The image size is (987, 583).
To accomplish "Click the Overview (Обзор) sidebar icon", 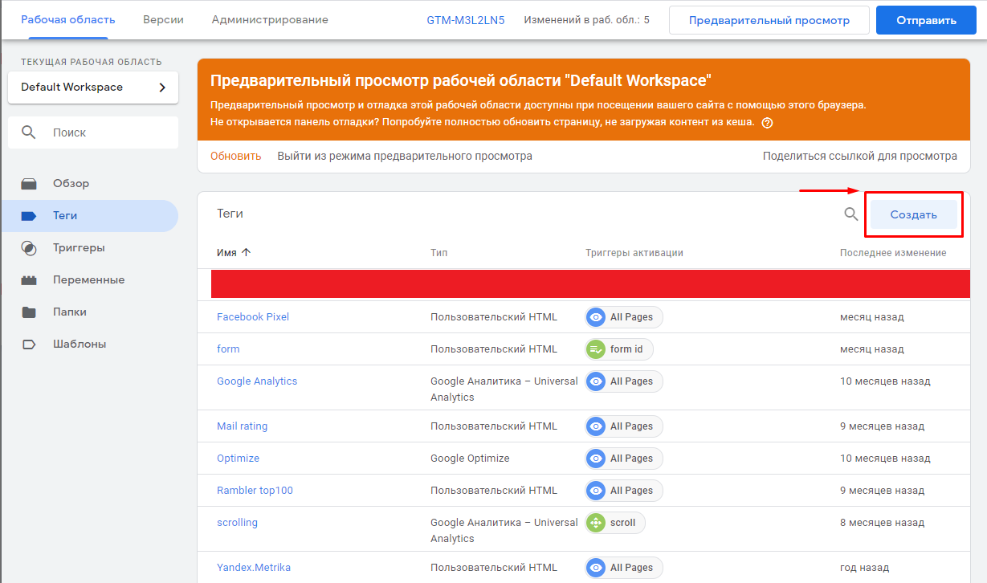I will coord(29,184).
